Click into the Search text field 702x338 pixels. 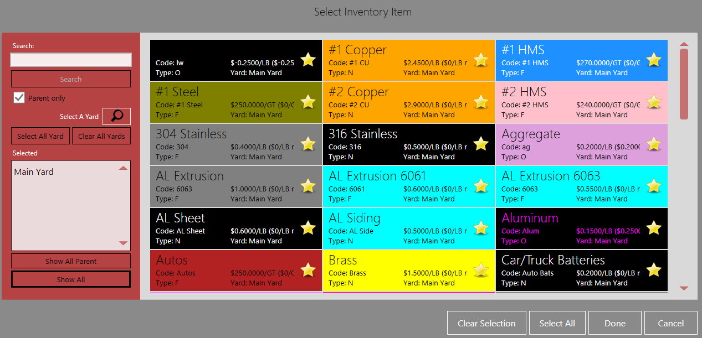[x=71, y=60]
